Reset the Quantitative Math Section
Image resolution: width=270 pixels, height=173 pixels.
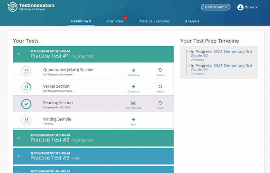pyautogui.click(x=160, y=70)
